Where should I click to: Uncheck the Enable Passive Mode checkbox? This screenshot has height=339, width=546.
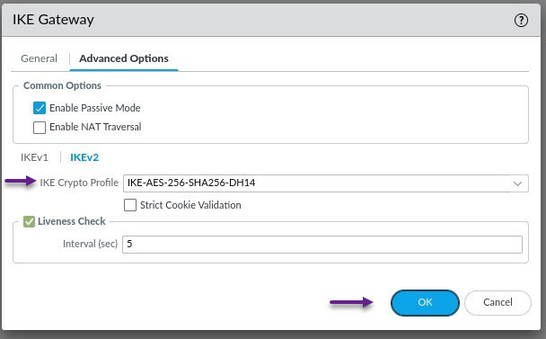[x=40, y=108]
